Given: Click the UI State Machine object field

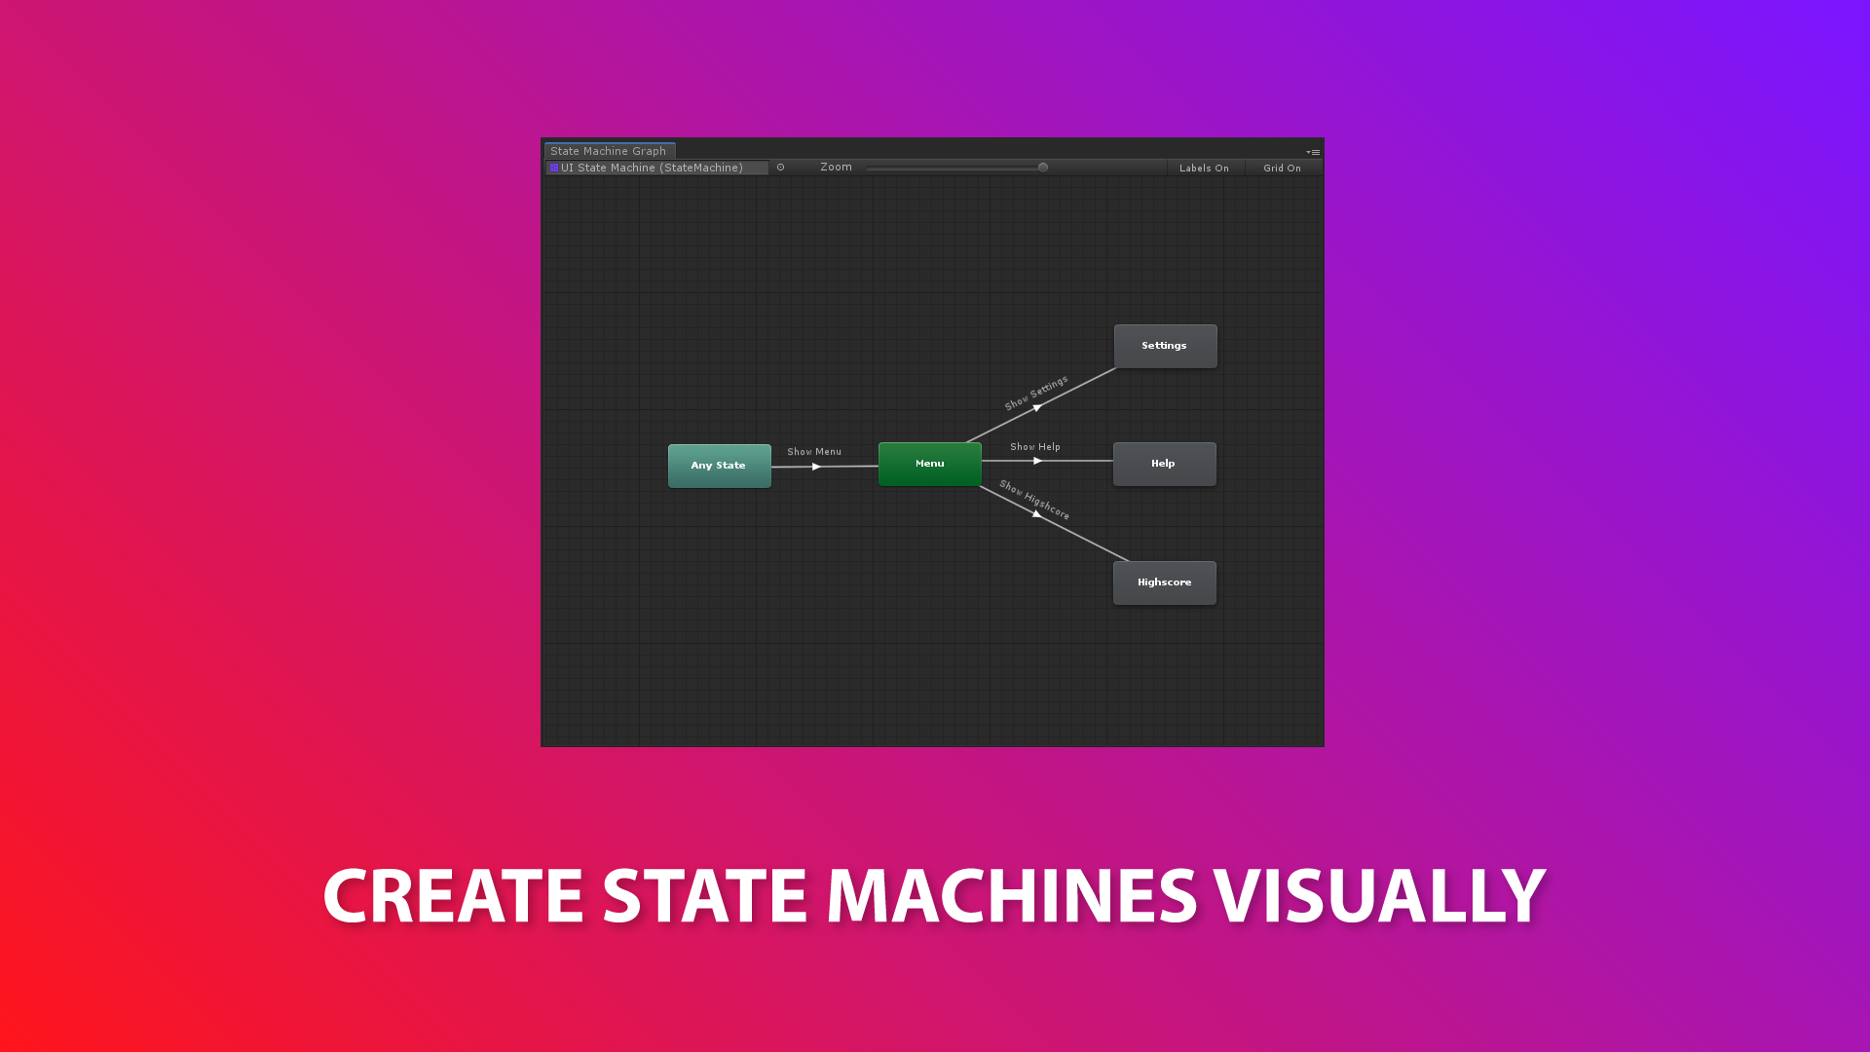Looking at the screenshot, I should [x=657, y=168].
